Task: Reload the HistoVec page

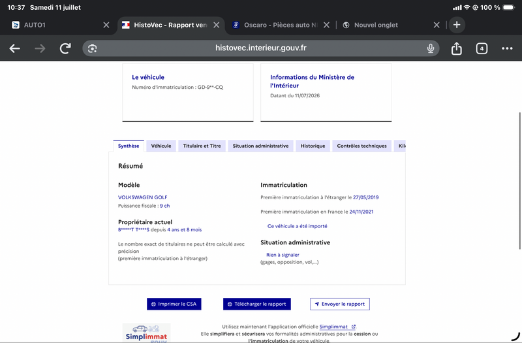Action: 65,48
